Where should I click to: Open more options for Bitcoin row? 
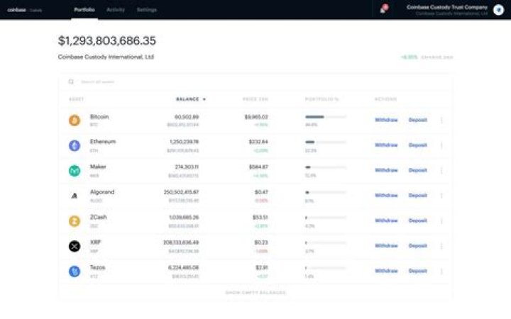[x=441, y=120]
